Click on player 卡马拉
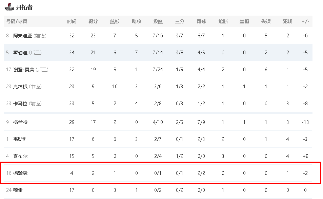Screen dimensions: 323x199 pyautogui.click(x=20, y=104)
